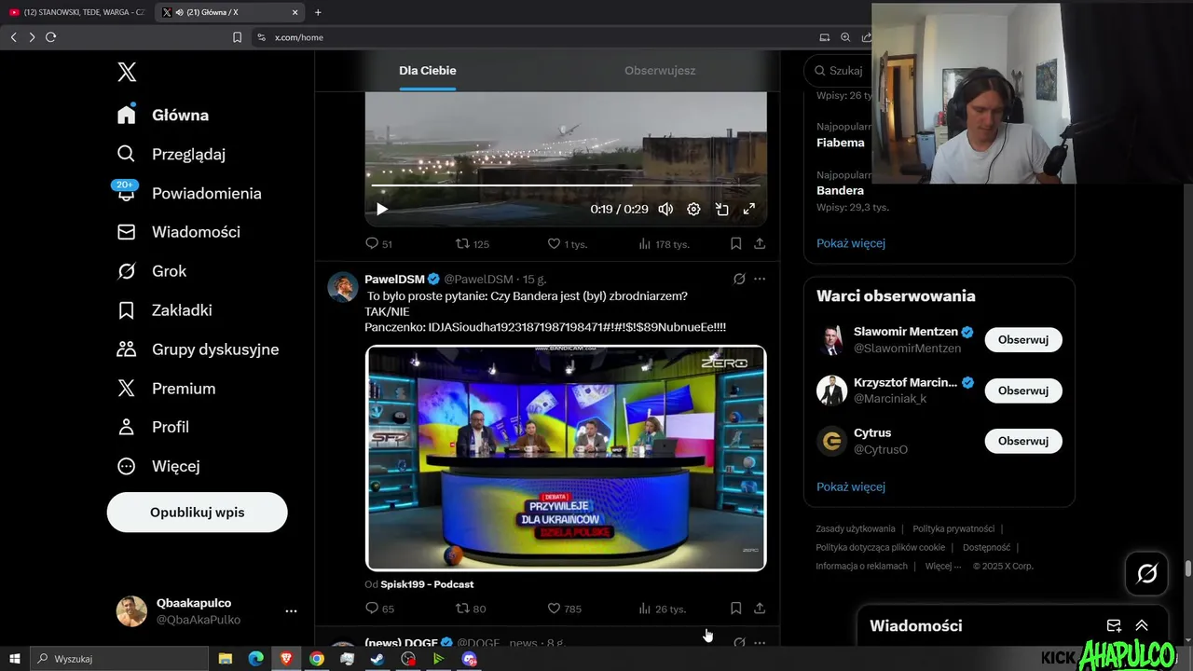Open Zakładki bookmarks
The height and width of the screenshot is (671, 1193).
164,310
